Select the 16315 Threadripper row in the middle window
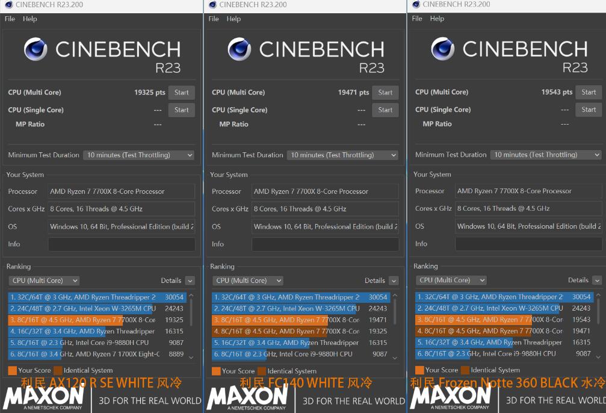 [x=301, y=343]
